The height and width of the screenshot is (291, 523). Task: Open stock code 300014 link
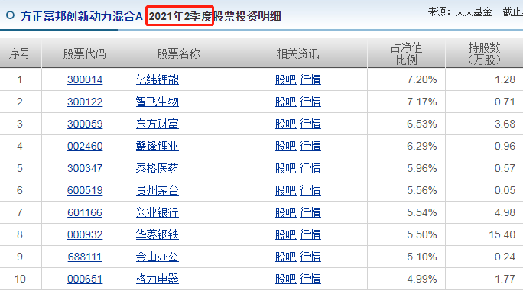click(x=85, y=79)
